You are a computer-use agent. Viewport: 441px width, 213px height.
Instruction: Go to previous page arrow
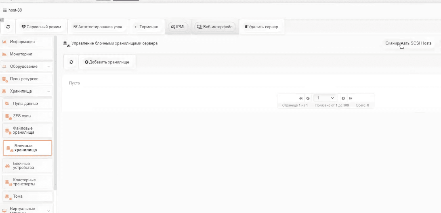click(308, 98)
